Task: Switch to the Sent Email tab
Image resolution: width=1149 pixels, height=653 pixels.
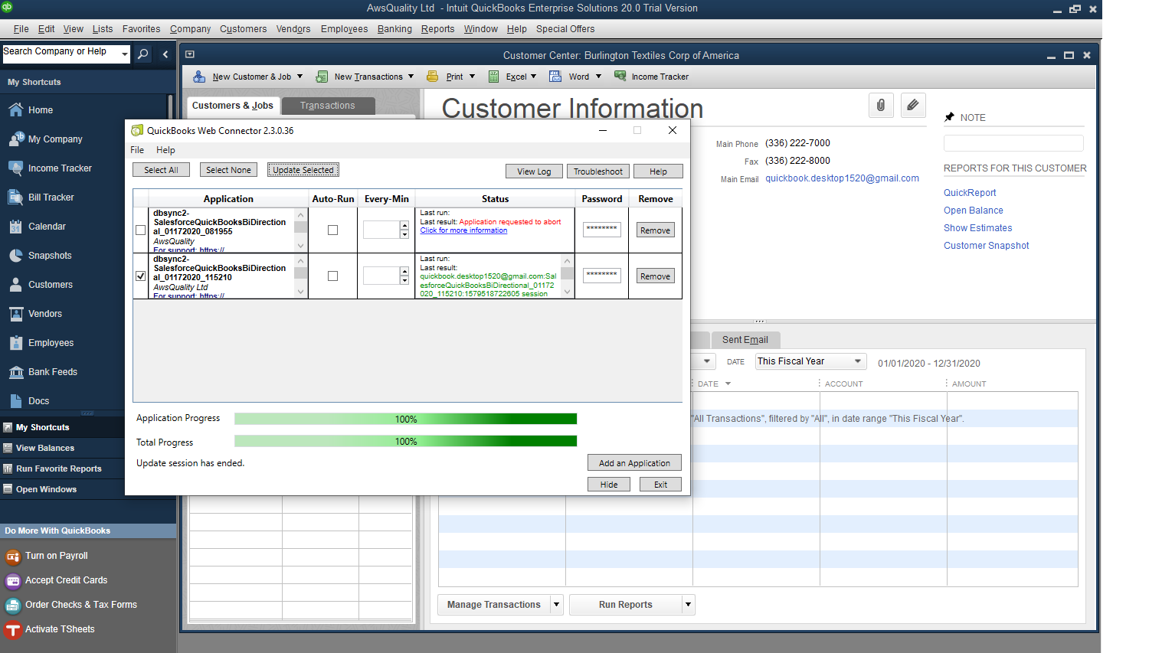Action: point(745,340)
